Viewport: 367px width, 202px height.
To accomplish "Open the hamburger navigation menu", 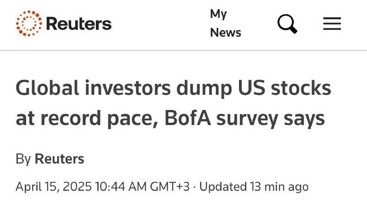I will (x=332, y=24).
